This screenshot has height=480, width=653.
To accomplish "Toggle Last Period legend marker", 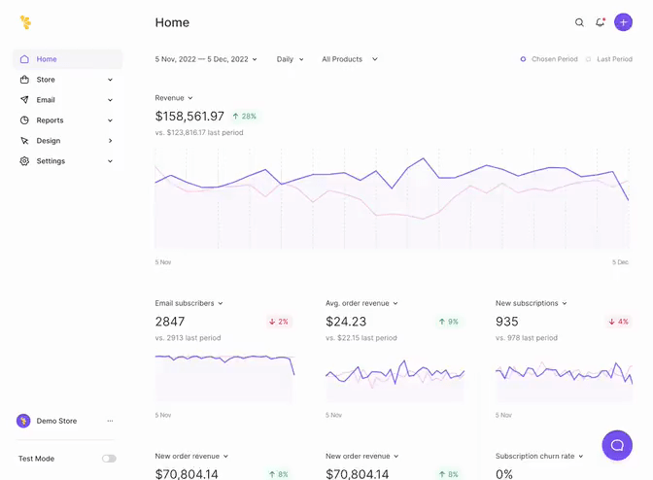I will pos(589,59).
